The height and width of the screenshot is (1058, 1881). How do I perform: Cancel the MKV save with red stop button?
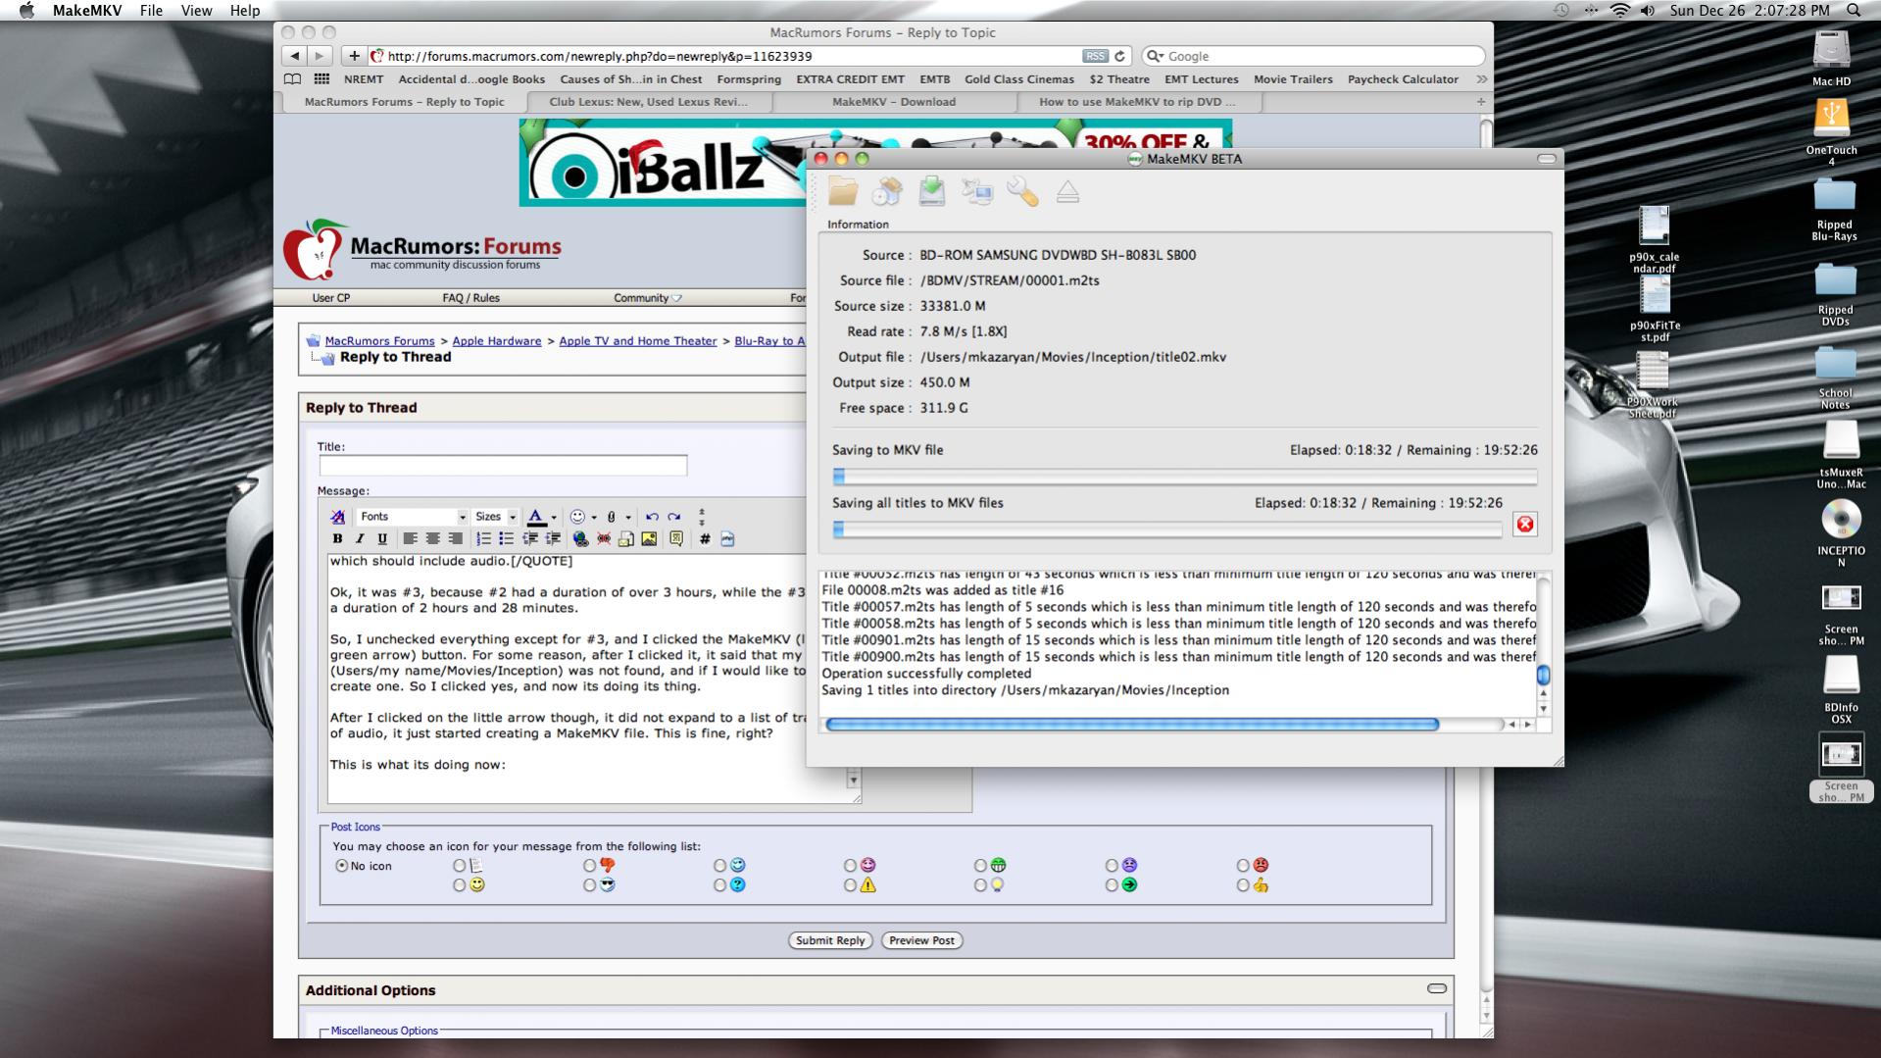(1525, 525)
